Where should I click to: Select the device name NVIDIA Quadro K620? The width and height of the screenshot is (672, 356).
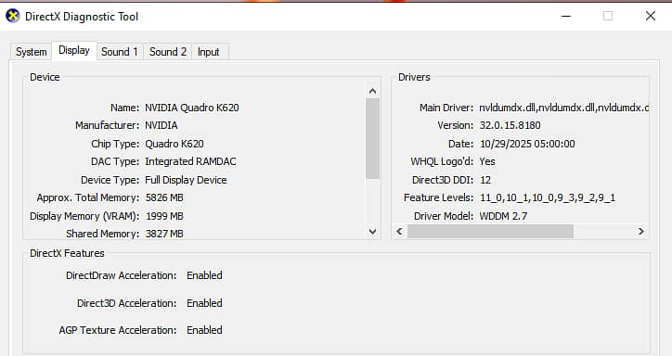pos(191,108)
